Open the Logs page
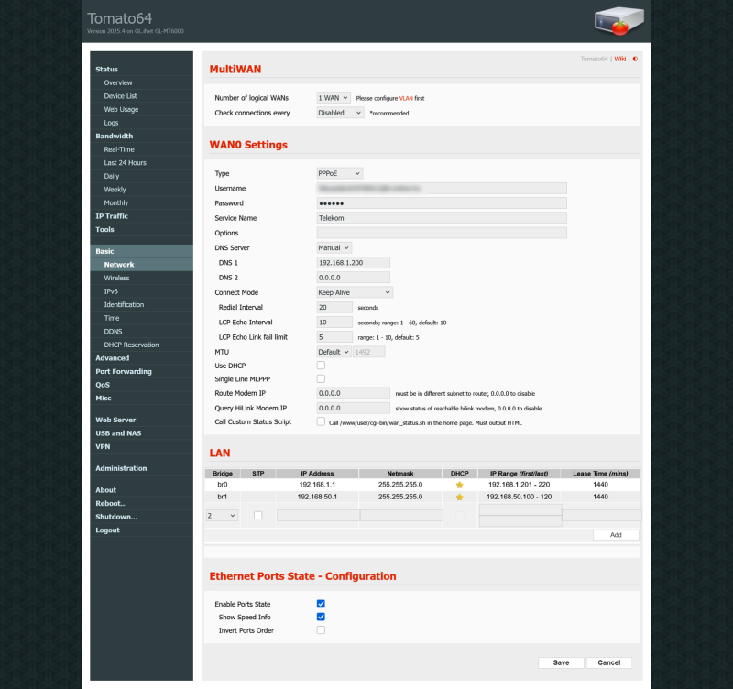 (x=111, y=123)
